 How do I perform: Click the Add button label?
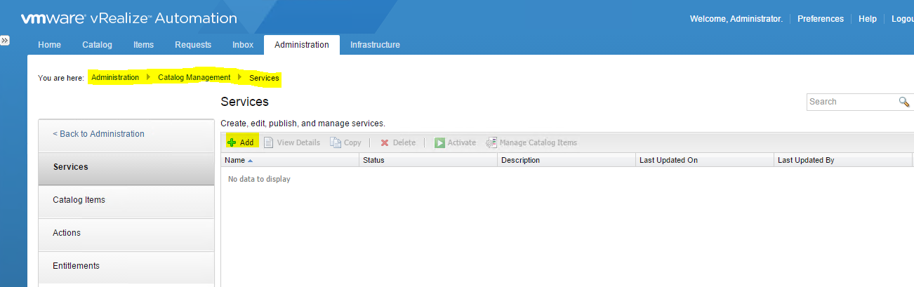click(246, 142)
